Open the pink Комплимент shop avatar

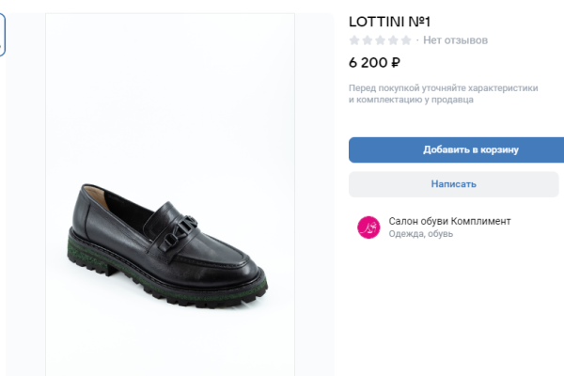[368, 227]
